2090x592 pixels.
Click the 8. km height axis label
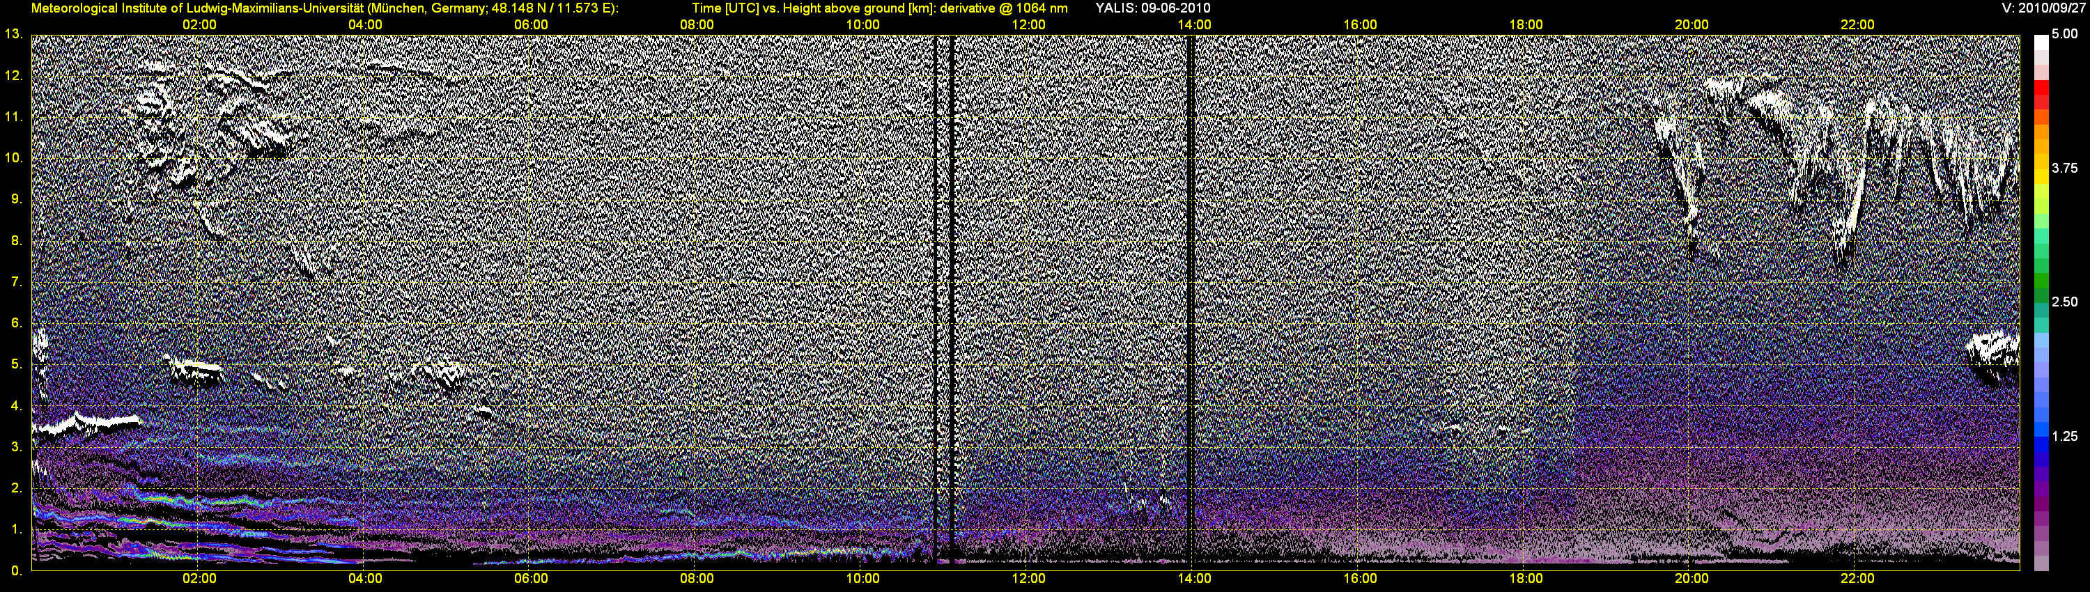16,240
